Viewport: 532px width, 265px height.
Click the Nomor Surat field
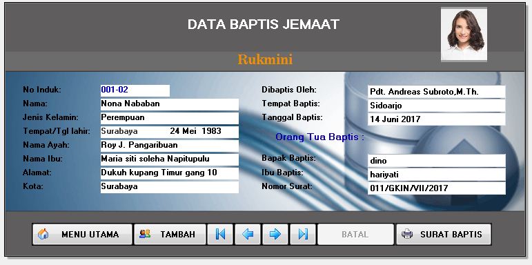[437, 188]
